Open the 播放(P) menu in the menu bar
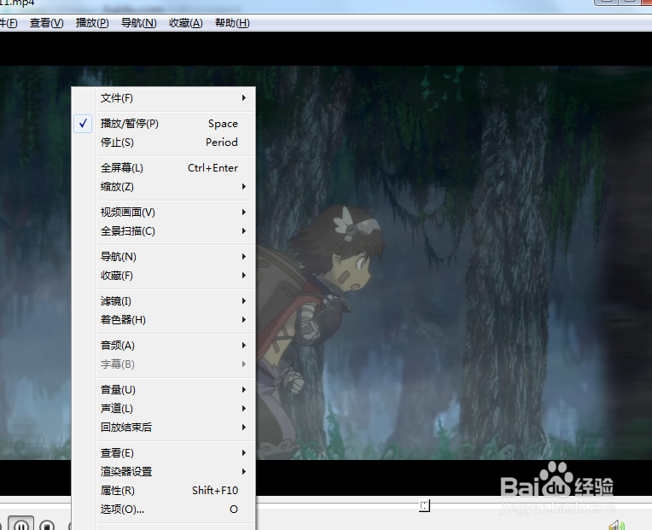The width and height of the screenshot is (652, 530). tap(92, 23)
